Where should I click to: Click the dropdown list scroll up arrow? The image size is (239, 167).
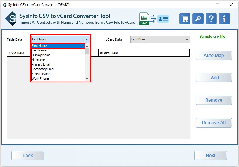(x=87, y=46)
